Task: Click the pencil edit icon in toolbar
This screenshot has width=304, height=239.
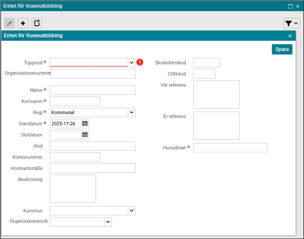Action: [9, 23]
